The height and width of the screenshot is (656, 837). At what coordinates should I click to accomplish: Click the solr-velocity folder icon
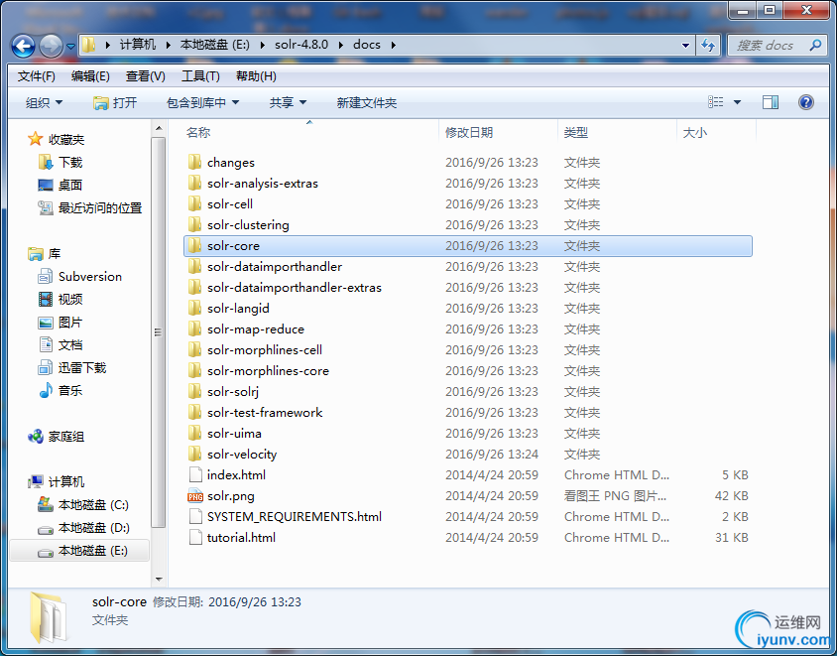(194, 454)
